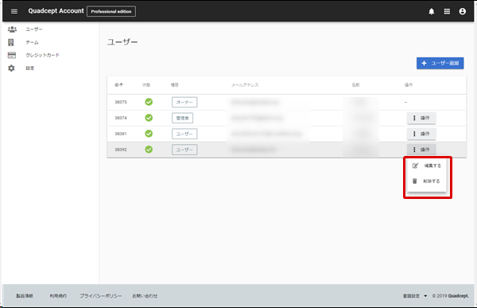
Task: Click the 名前 column header
Action: click(355, 85)
